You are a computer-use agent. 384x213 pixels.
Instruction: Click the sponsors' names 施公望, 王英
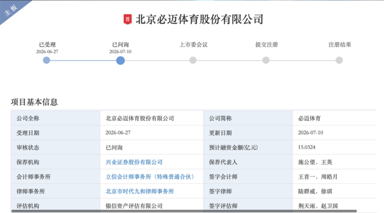point(315,162)
